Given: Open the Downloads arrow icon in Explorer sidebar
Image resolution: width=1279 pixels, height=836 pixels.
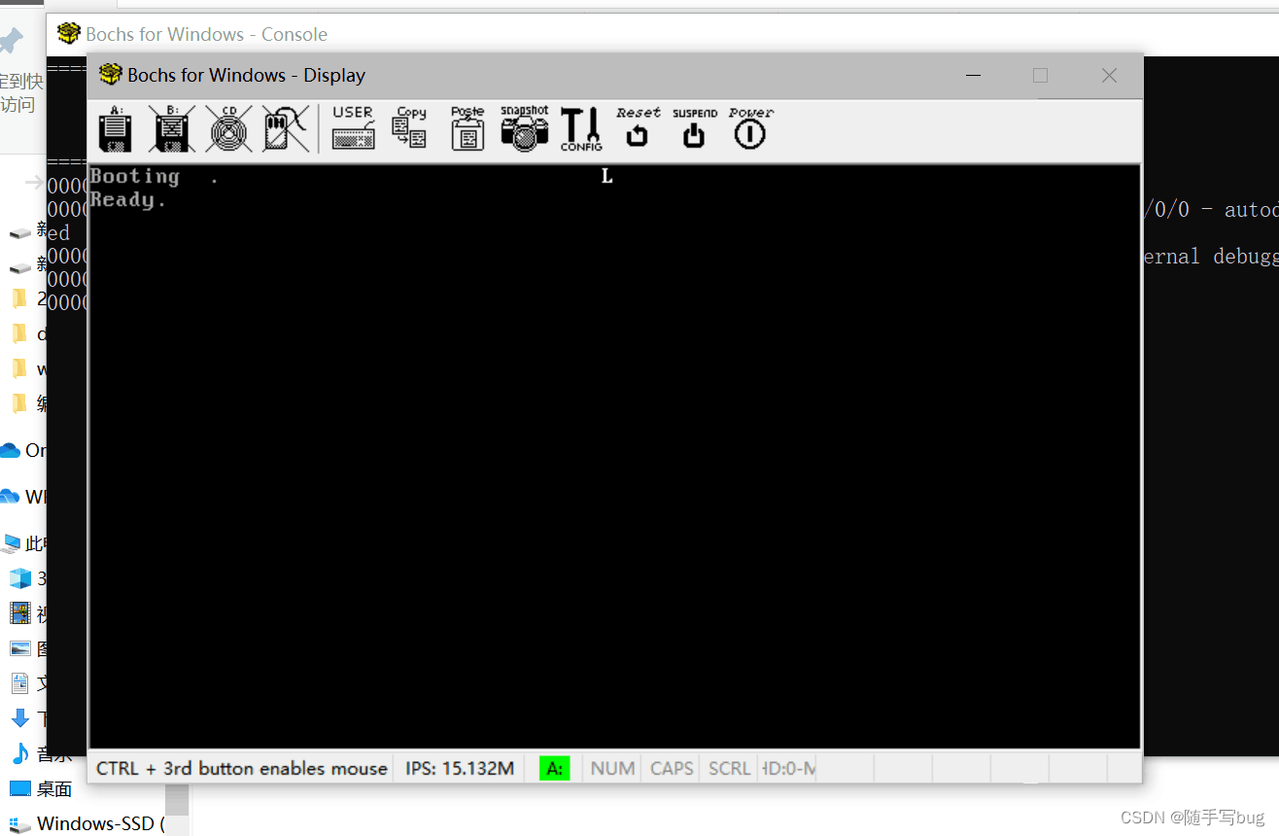Looking at the screenshot, I should coord(20,718).
